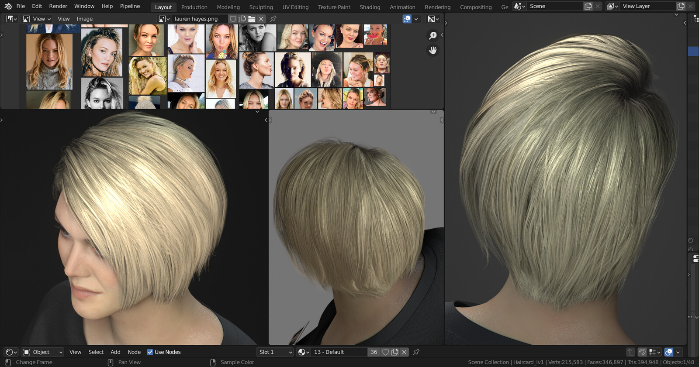Open the Edit menu
This screenshot has height=367, width=699.
click(x=37, y=6)
